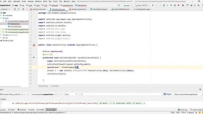Run the app with the green play button
Viewport: 203px width, 114px height.
pos(153,5)
